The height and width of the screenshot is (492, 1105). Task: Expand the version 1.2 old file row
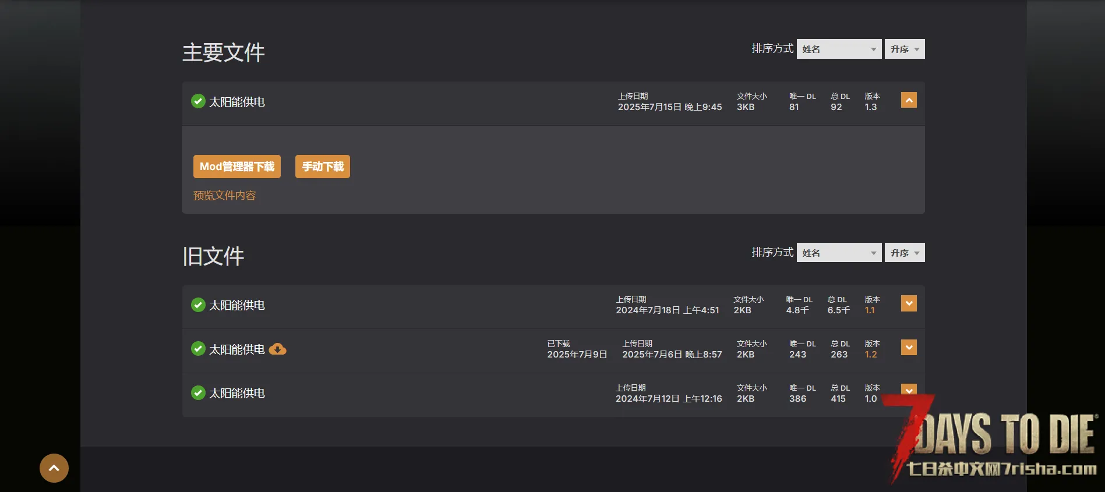click(x=908, y=348)
